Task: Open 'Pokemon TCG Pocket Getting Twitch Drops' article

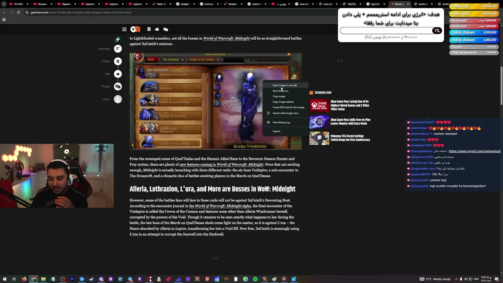Action: click(350, 138)
